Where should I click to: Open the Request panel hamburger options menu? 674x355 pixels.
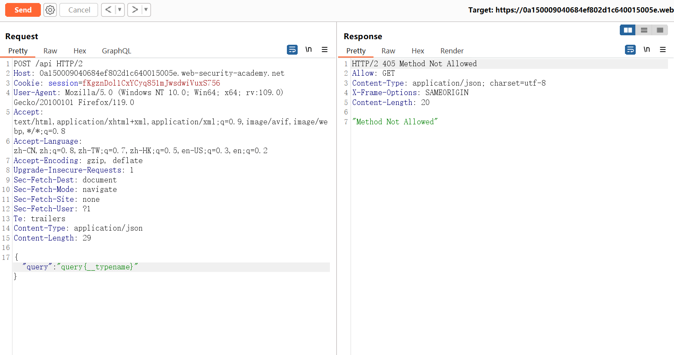[x=325, y=50]
